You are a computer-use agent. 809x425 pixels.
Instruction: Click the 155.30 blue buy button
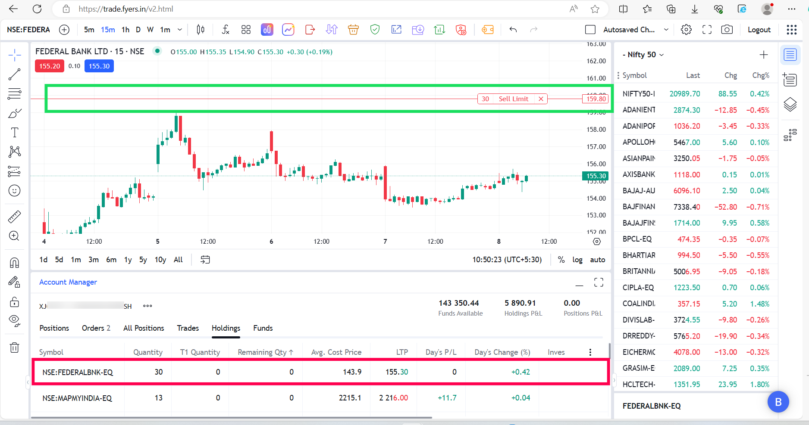pos(99,66)
